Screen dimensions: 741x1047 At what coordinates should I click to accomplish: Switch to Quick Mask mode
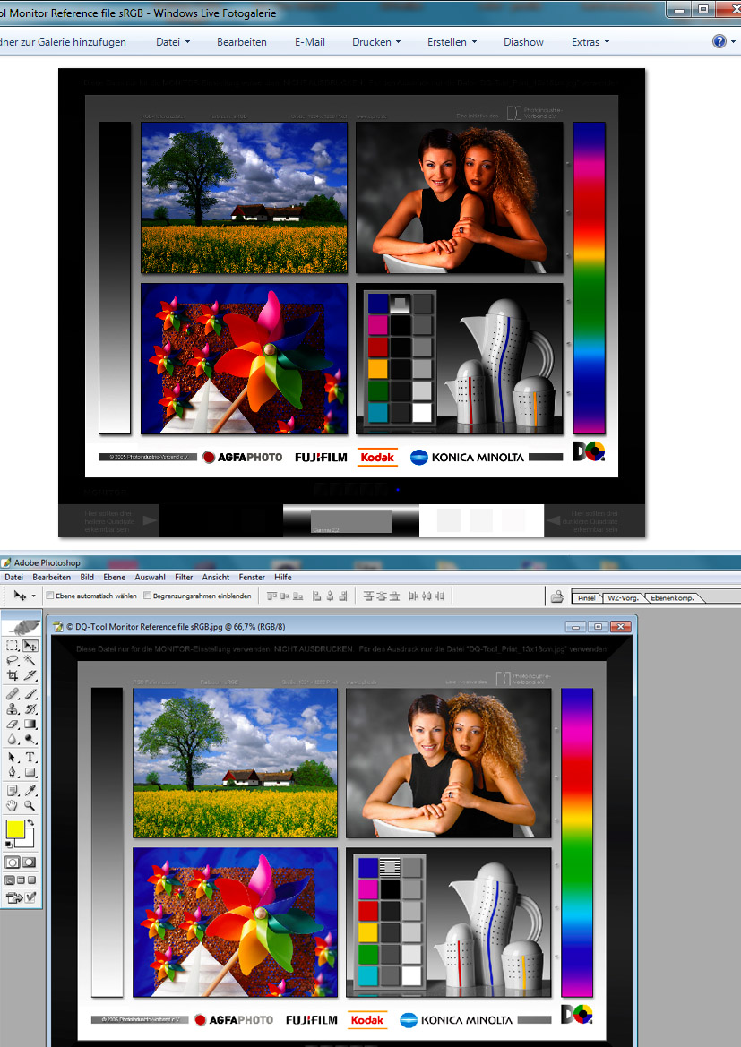pos(30,862)
